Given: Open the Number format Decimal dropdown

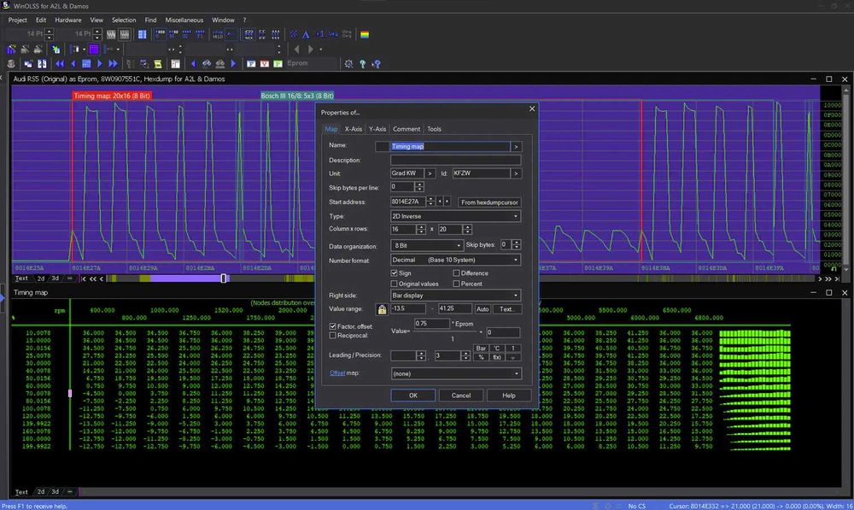Looking at the screenshot, I should pos(455,260).
